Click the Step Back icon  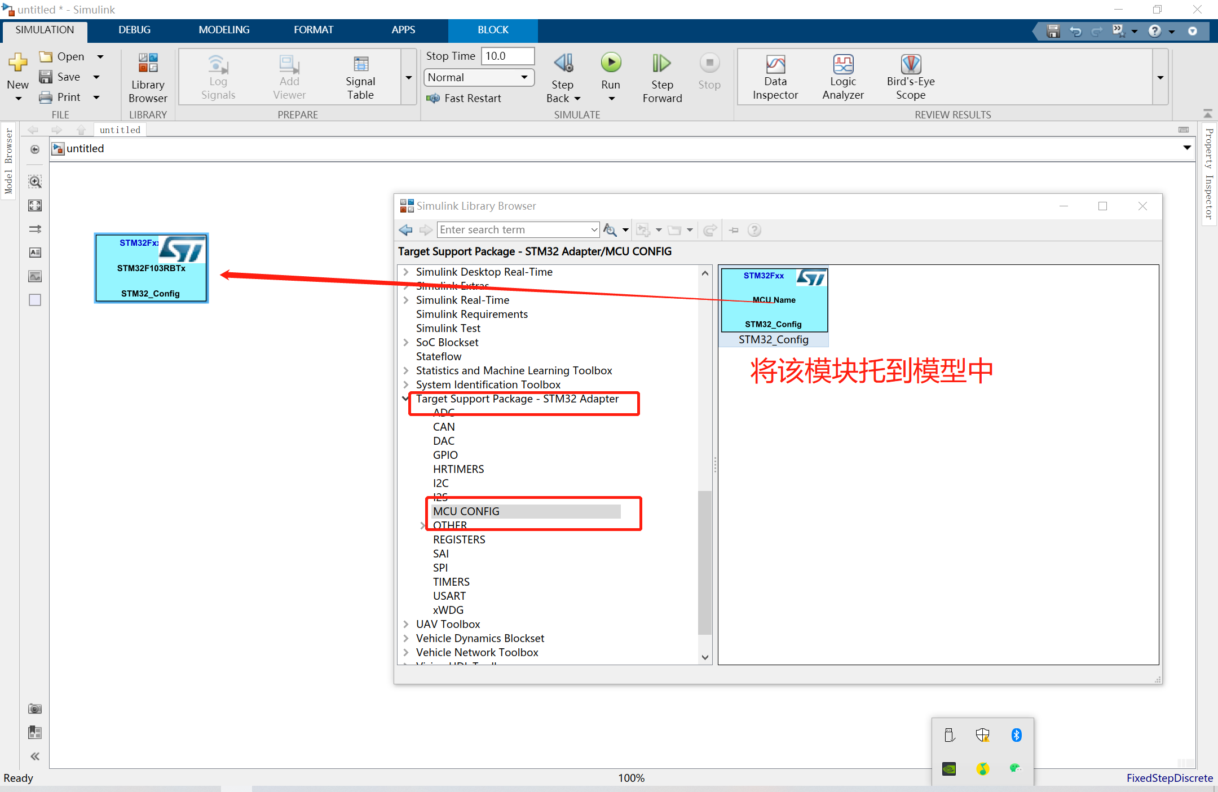[563, 63]
